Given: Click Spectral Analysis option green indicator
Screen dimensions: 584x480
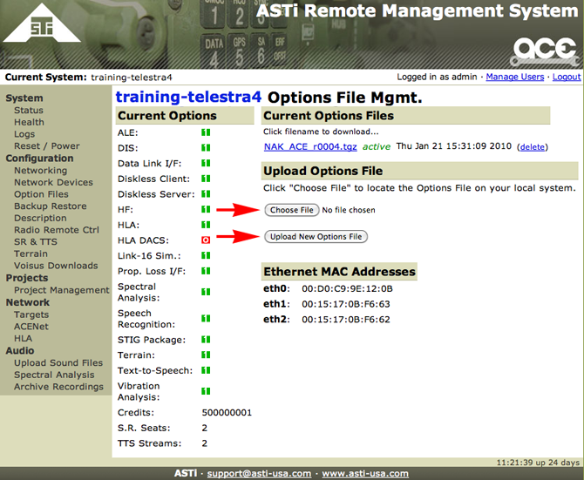Looking at the screenshot, I should [206, 292].
